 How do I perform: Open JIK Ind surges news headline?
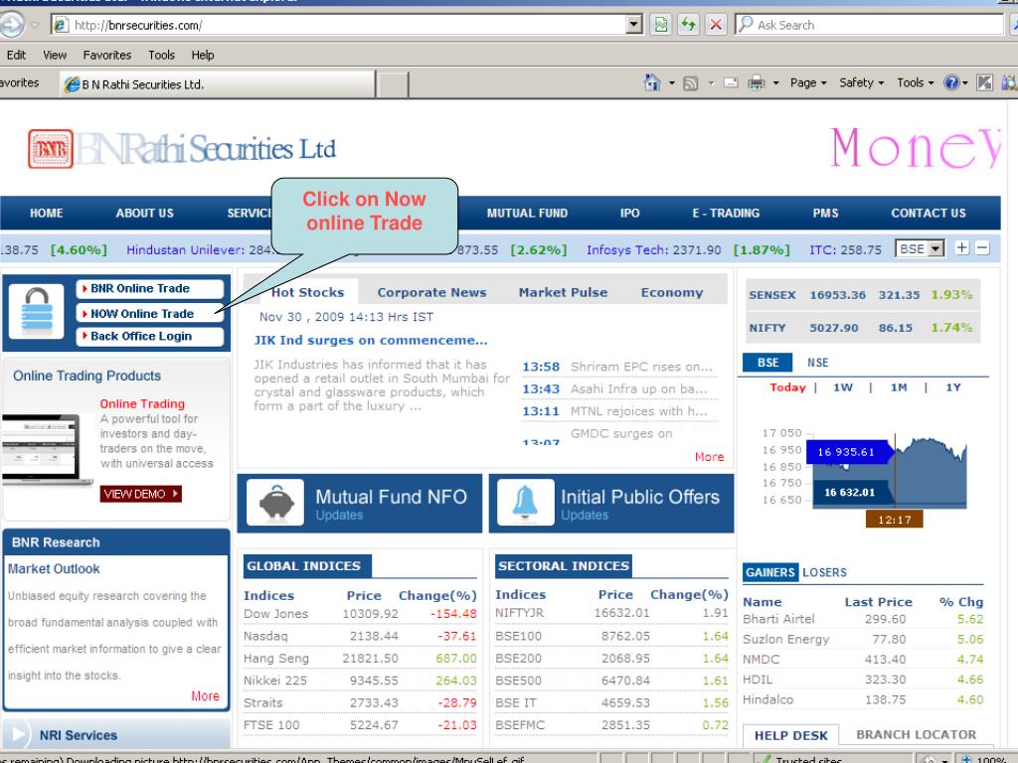(370, 340)
